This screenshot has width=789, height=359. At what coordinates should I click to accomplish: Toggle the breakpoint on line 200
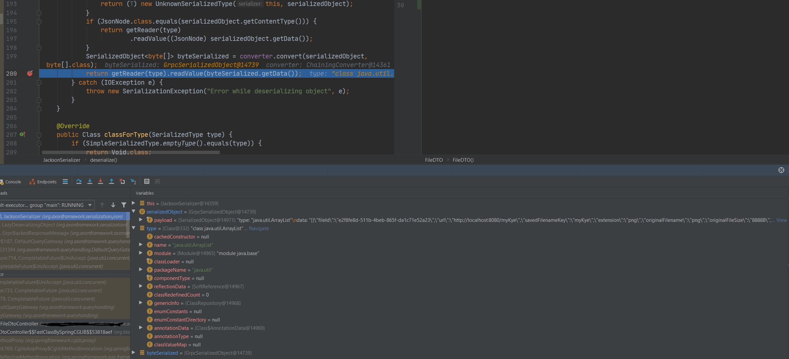coord(30,73)
